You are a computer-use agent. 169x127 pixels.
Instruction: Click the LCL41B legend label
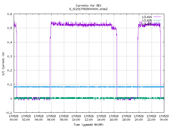click(147, 20)
